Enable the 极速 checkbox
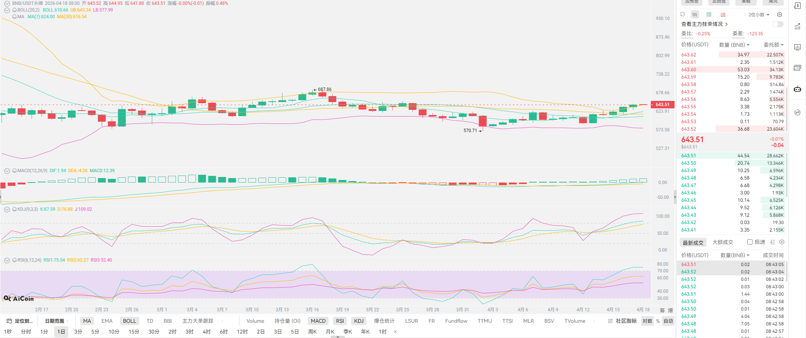Viewport: 806px width, 338px height. [750, 242]
